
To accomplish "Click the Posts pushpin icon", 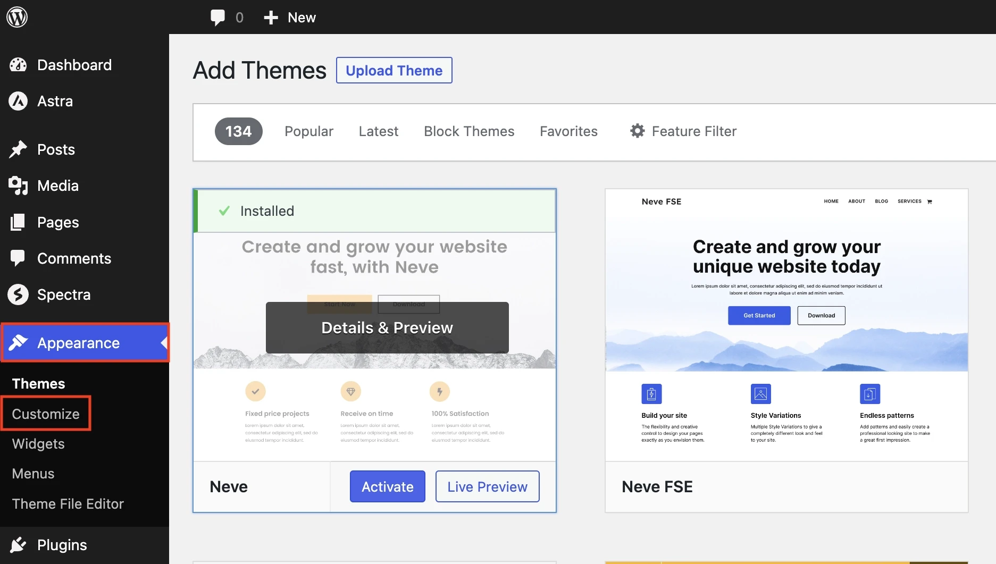I will [x=18, y=149].
